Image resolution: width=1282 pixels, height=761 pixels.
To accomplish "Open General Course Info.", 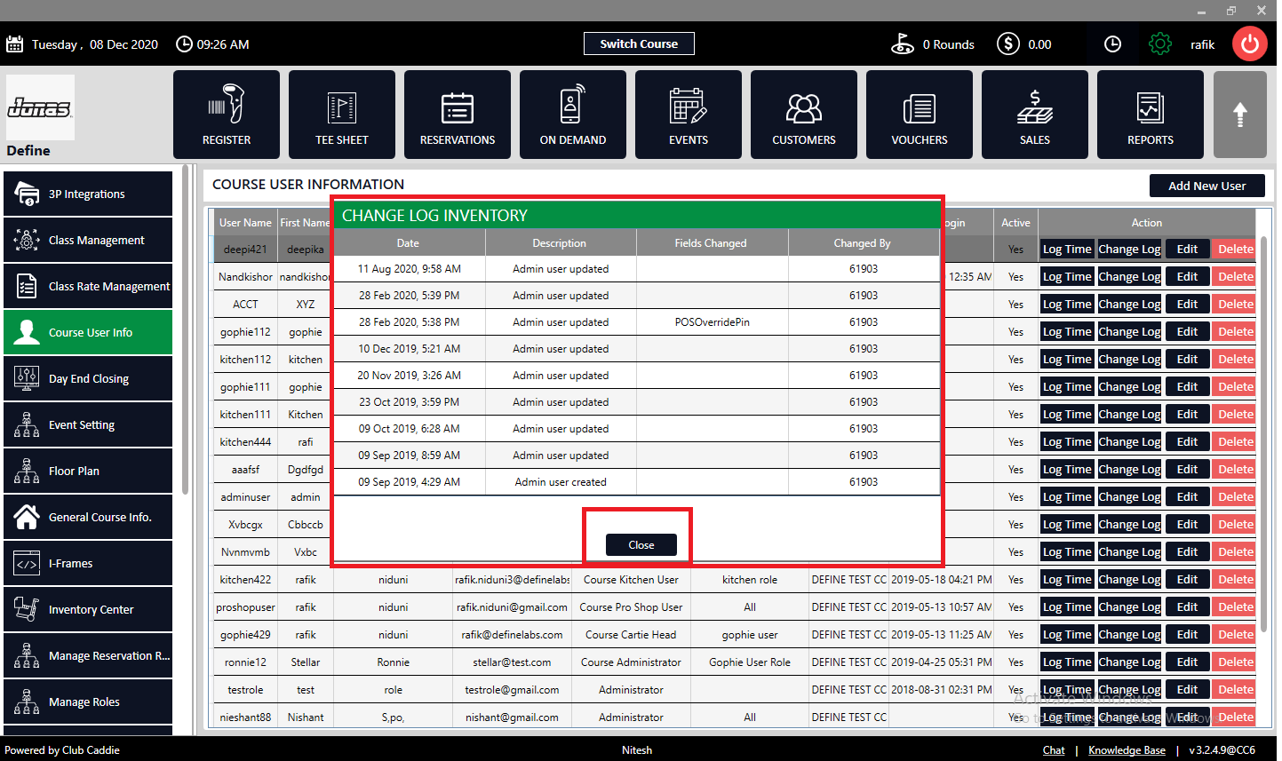I will pyautogui.click(x=88, y=517).
